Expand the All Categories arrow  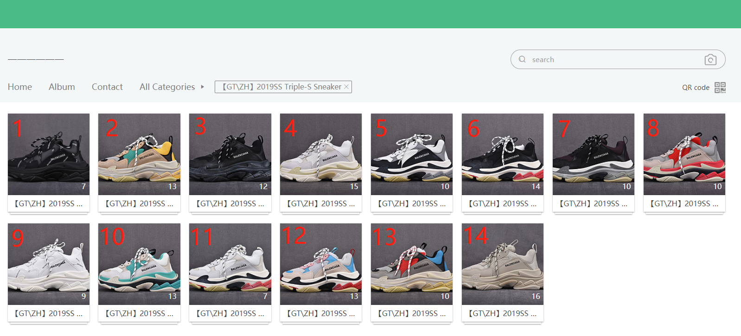click(x=203, y=87)
